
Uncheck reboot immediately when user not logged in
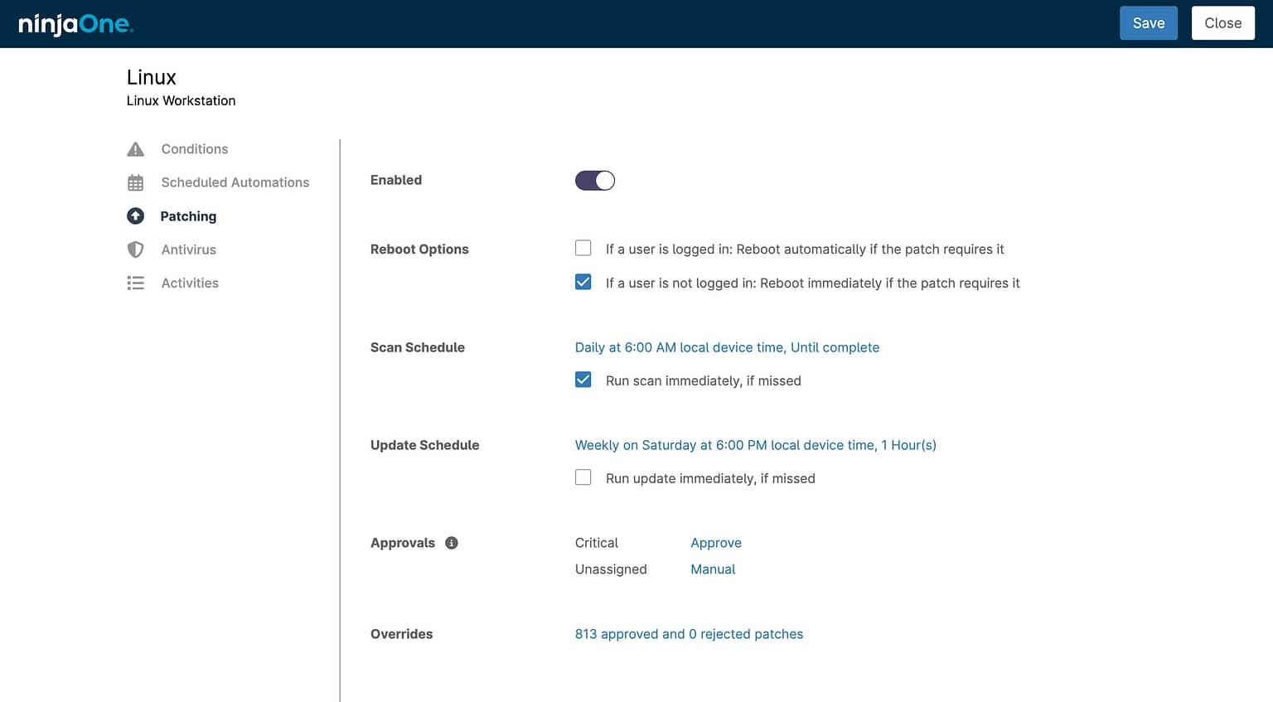[583, 282]
